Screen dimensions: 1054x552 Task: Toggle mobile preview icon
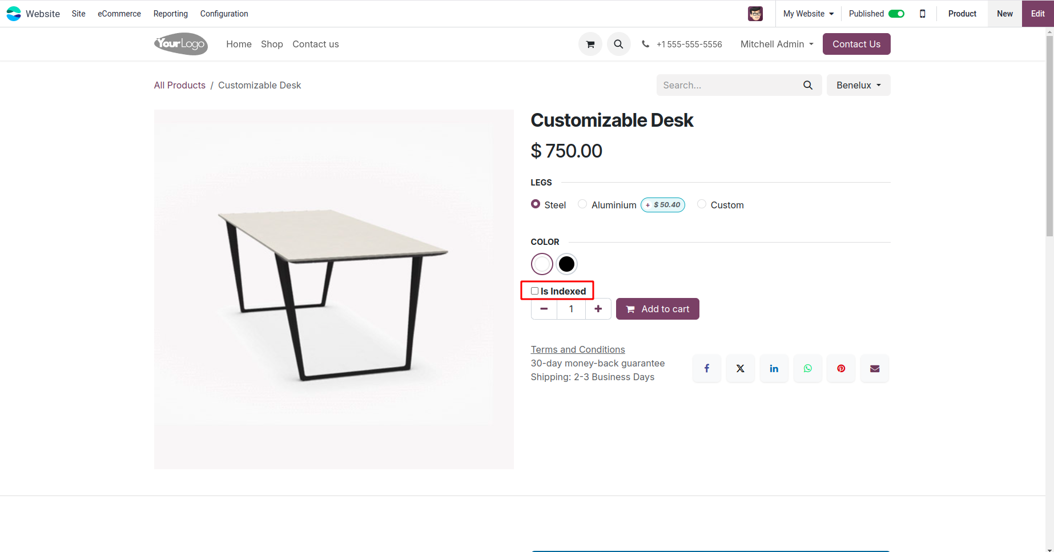[x=923, y=14]
